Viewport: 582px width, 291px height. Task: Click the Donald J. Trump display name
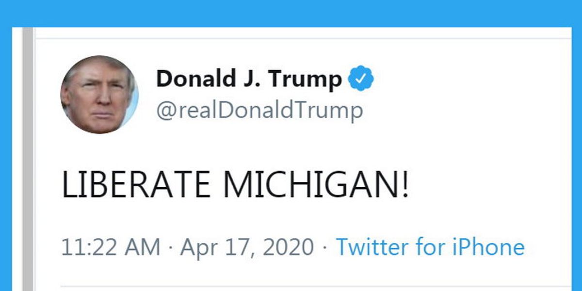tap(249, 80)
